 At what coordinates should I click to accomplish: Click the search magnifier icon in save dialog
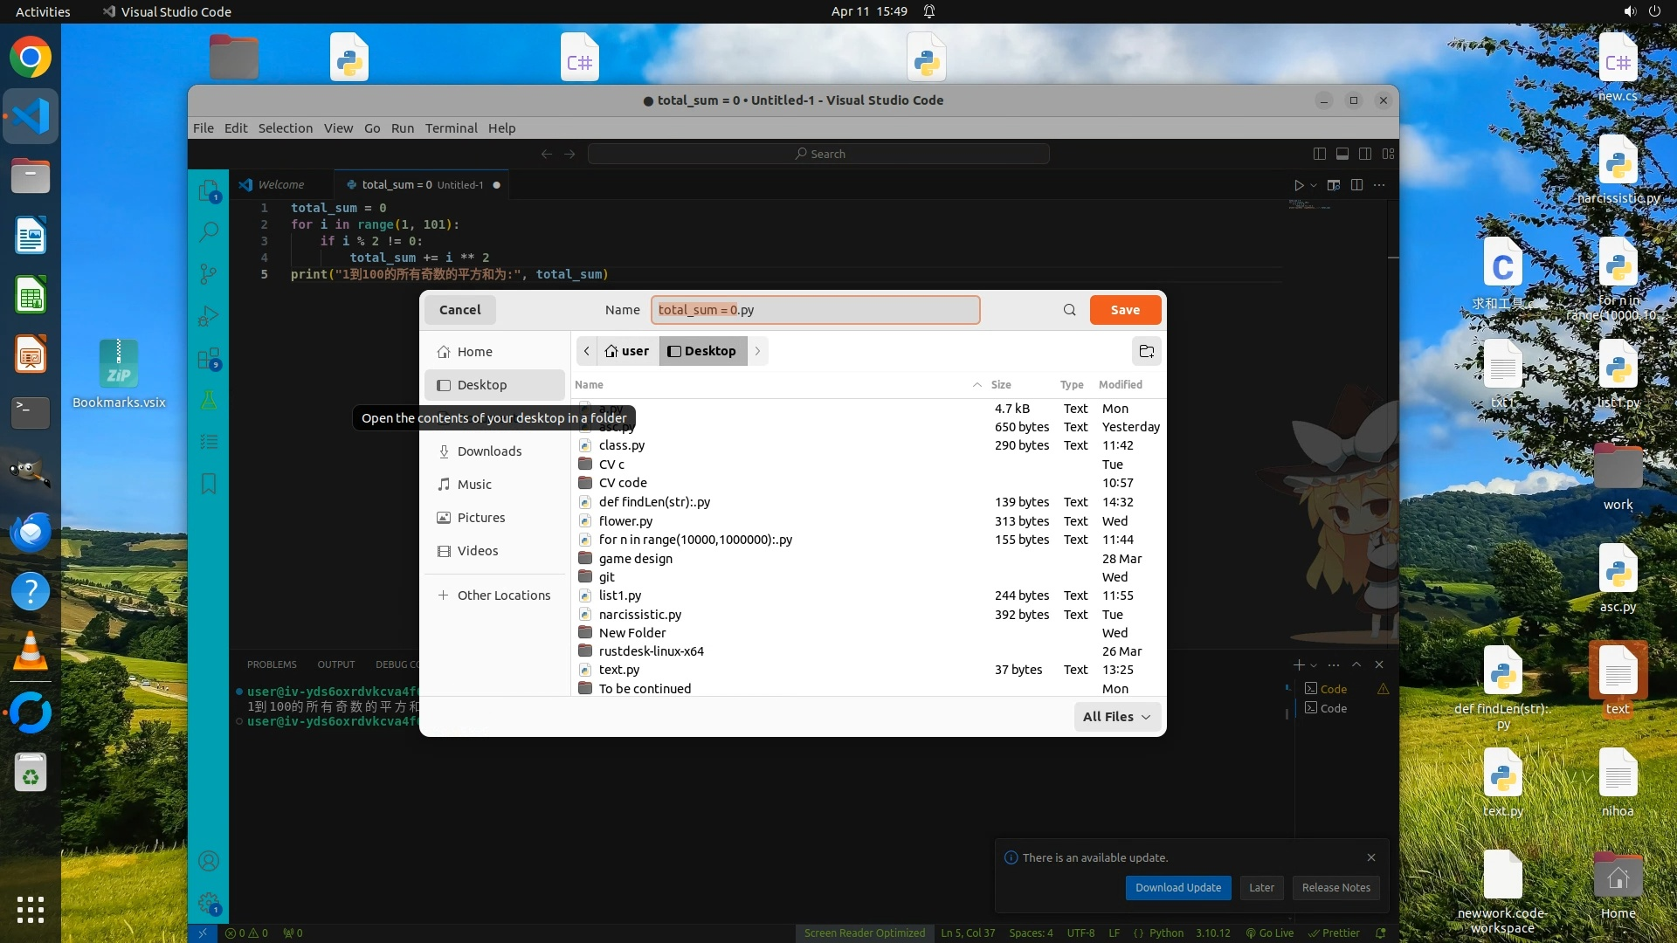click(1069, 310)
